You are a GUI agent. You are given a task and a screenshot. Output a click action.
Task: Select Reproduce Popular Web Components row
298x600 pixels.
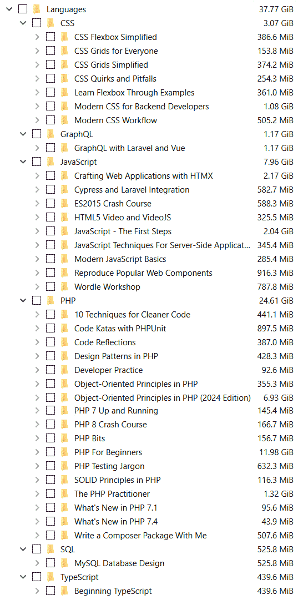(144, 273)
